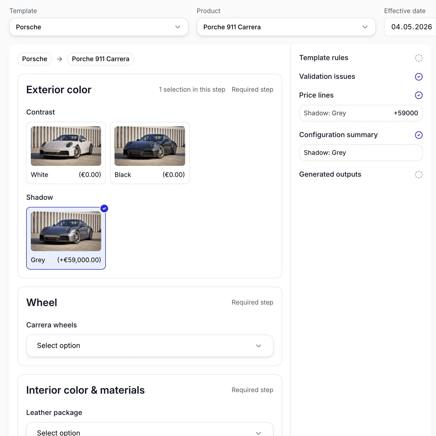Click the Generated outputs dashed circle icon
Screen dimensions: 436x436
tap(419, 175)
